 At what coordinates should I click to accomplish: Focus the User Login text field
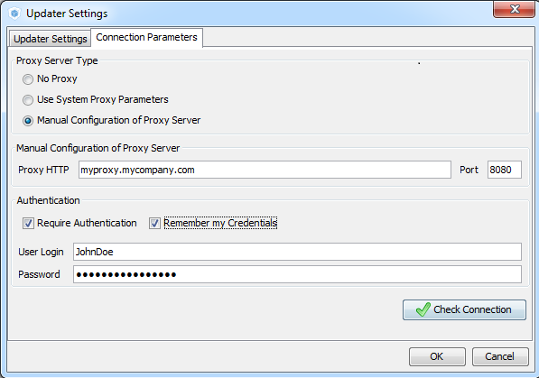297,252
